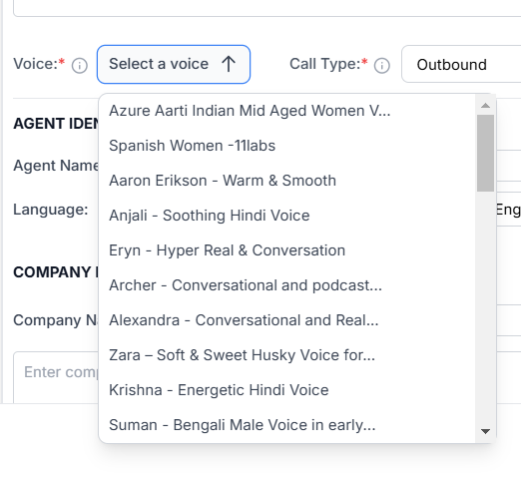This screenshot has height=479, width=521.
Task: Pick Alexandra - Conversational and Real voice
Action: click(x=287, y=320)
